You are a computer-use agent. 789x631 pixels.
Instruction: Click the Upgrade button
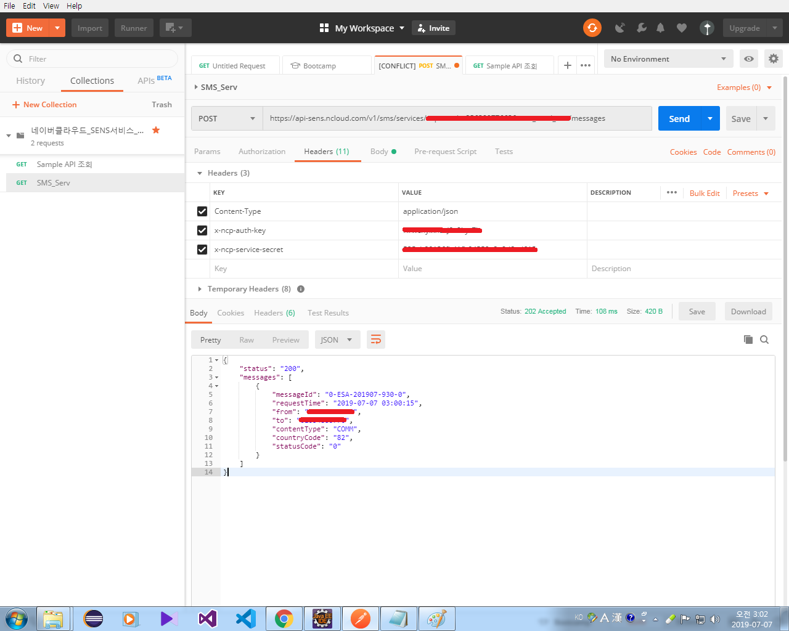[745, 28]
